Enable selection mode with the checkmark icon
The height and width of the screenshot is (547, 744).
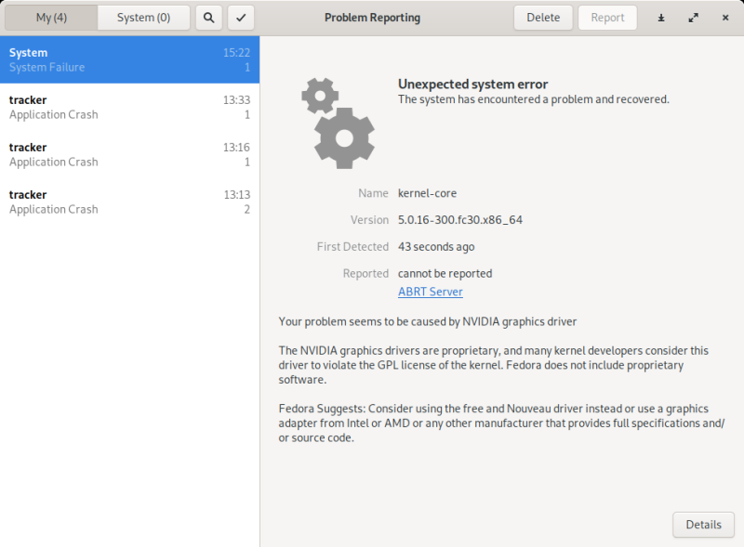pos(241,18)
